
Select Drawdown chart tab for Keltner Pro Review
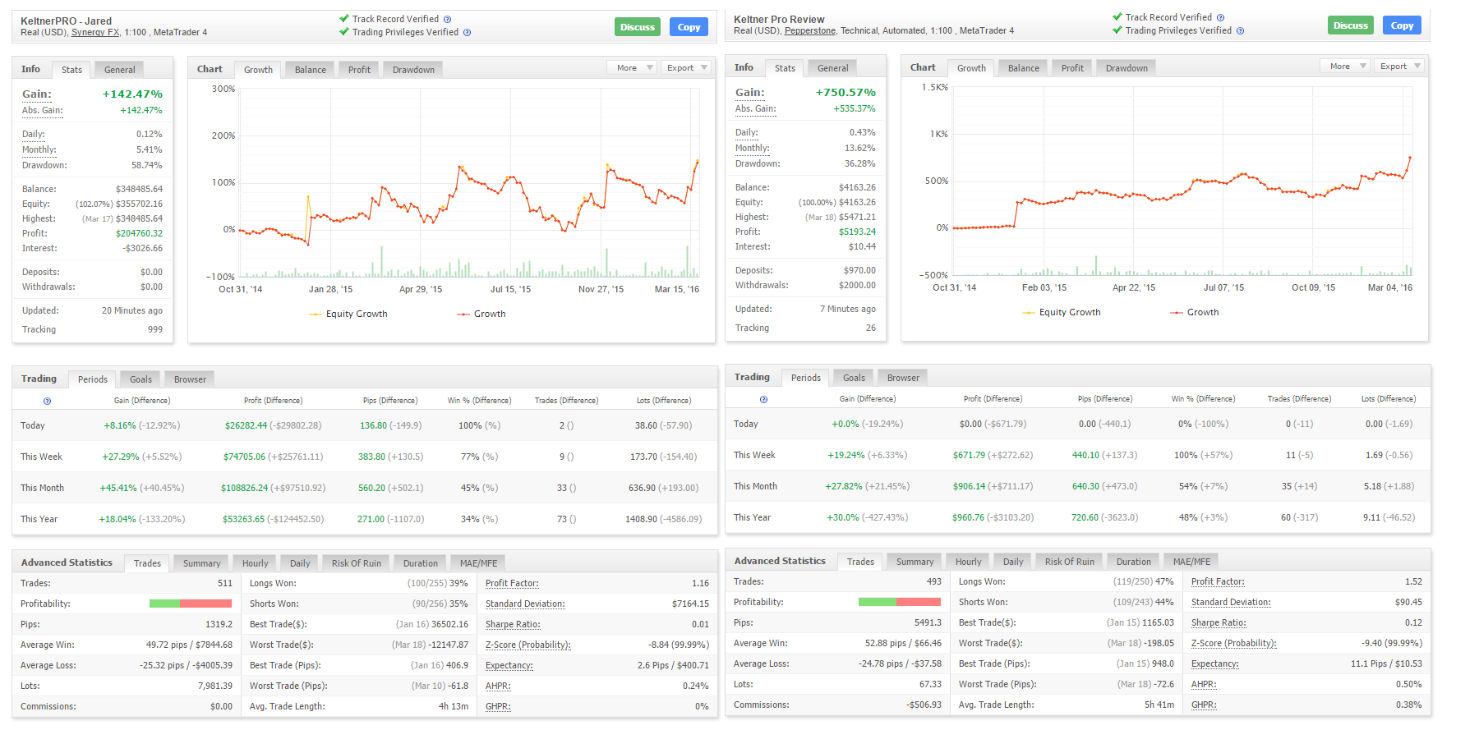coord(1127,68)
